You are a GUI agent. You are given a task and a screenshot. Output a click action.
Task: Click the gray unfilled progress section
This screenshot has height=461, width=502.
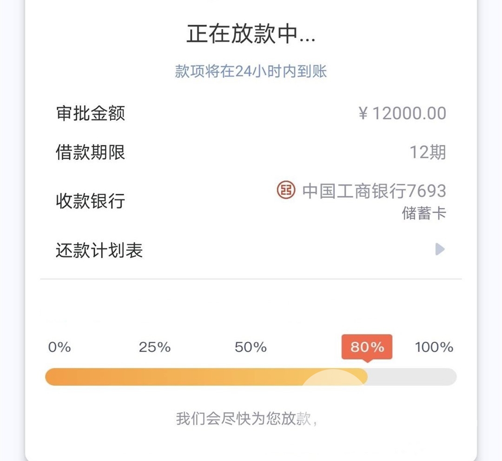click(412, 377)
